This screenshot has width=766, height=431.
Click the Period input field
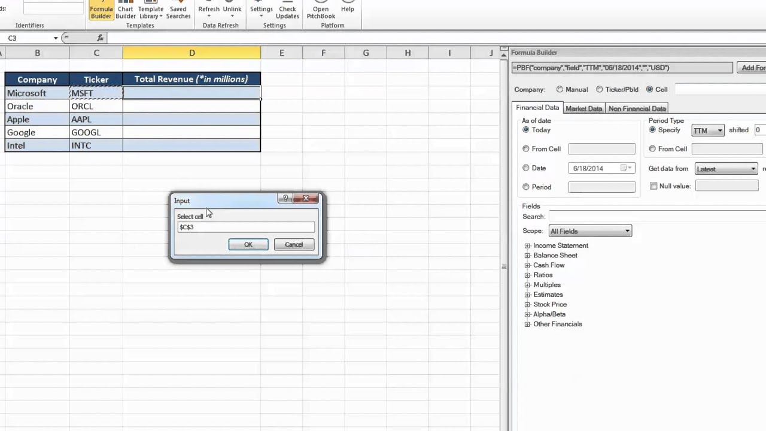coord(601,187)
